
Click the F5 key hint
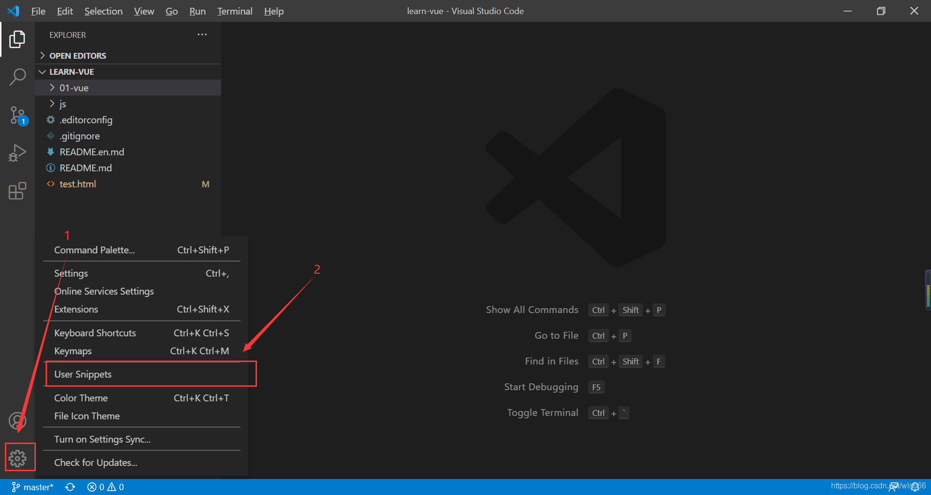[x=596, y=387]
